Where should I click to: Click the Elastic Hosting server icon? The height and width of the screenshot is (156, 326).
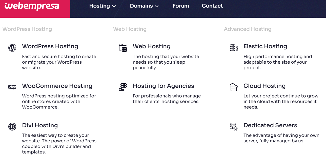pos(234,47)
